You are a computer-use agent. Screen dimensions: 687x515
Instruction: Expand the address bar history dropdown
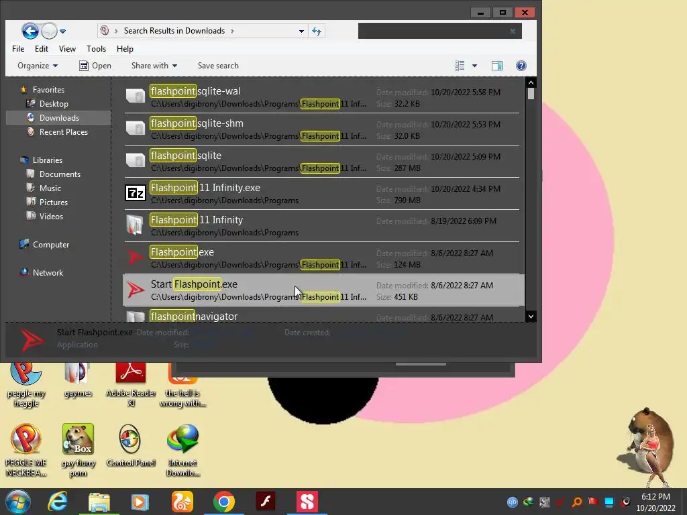pyautogui.click(x=301, y=31)
